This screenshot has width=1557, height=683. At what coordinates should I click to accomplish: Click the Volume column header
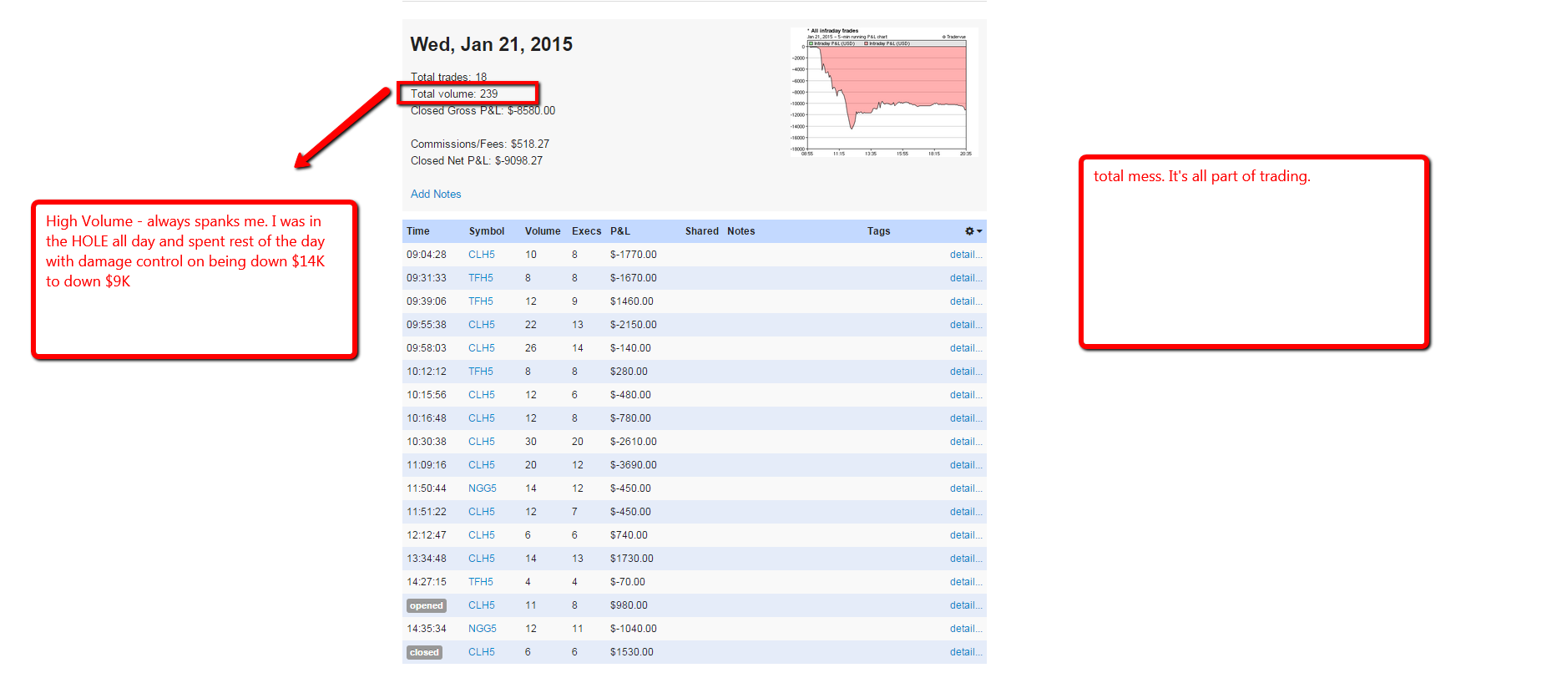tap(543, 231)
